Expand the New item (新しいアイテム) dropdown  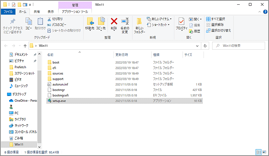pos(159,19)
